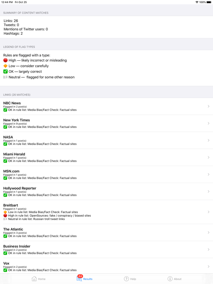Open the Home tab
This screenshot has width=213, height=284.
coord(38,279)
